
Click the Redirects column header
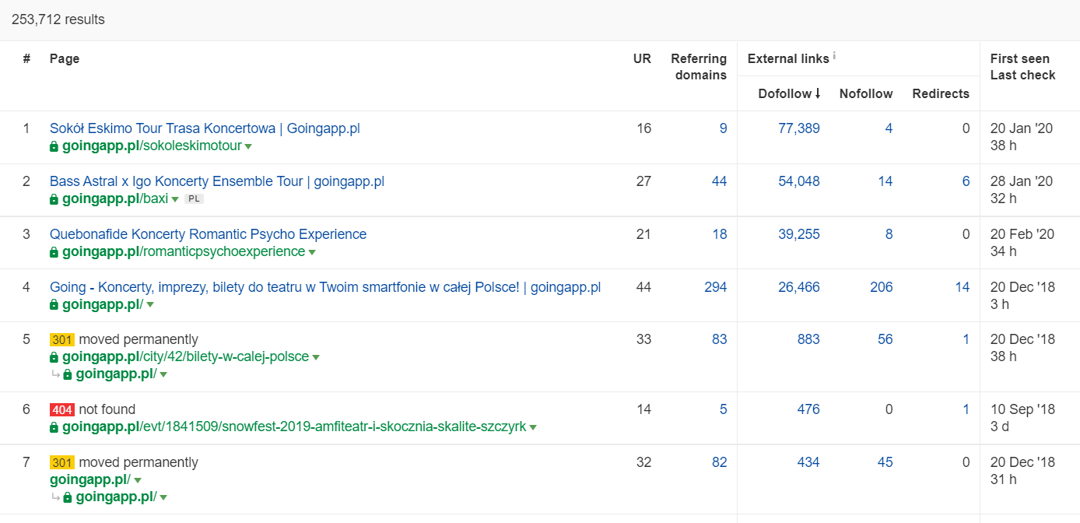(x=940, y=93)
